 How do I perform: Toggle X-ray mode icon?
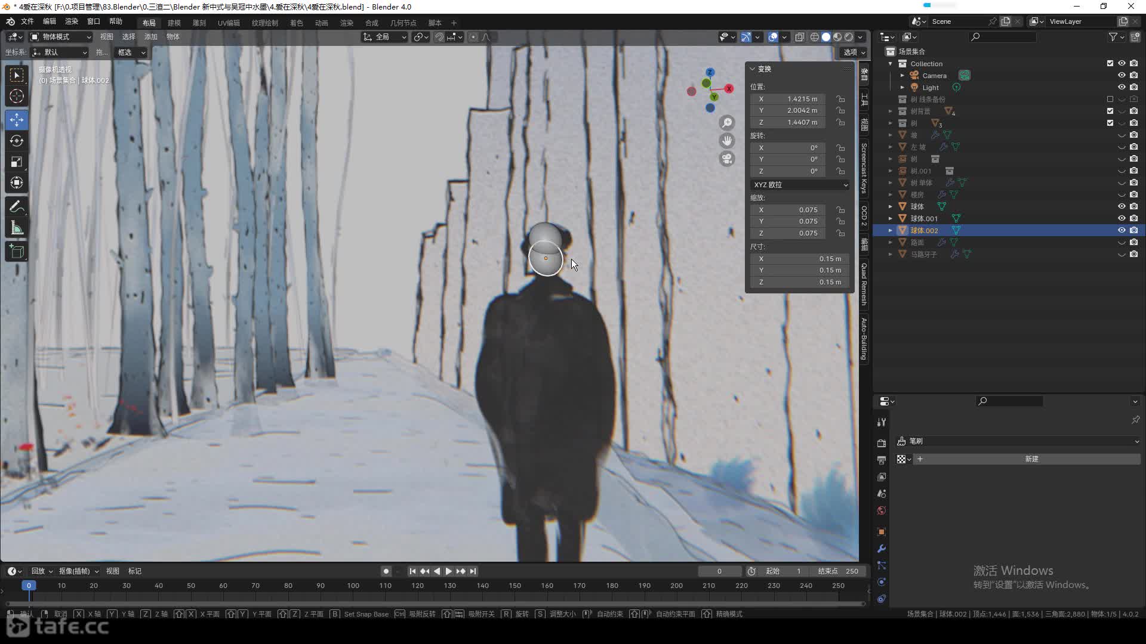tap(799, 37)
